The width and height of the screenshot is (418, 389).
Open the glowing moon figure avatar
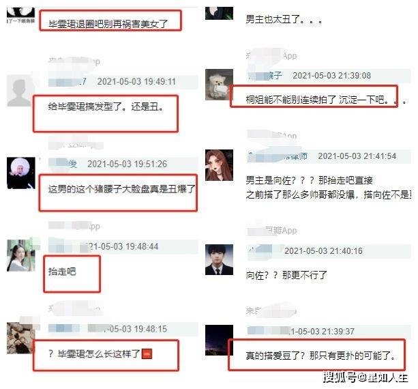pyautogui.click(x=20, y=173)
